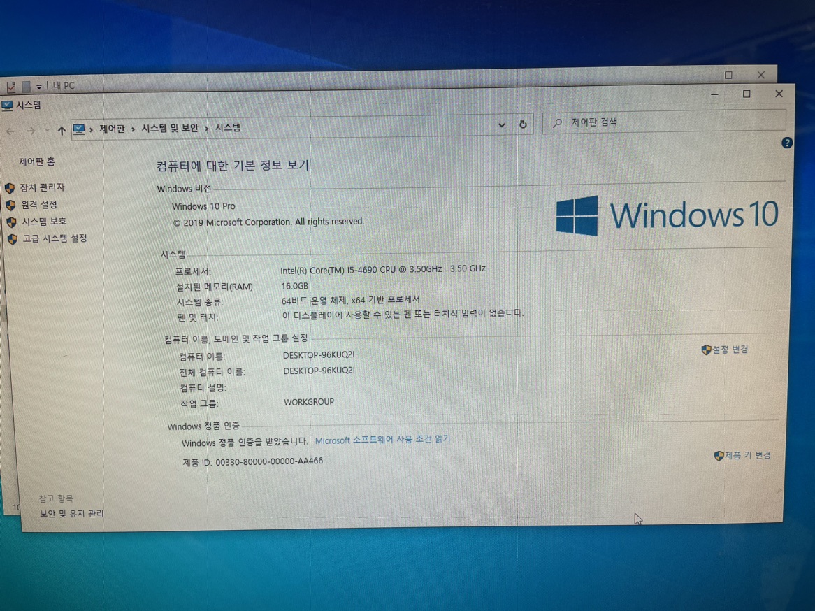Click the 시스템 breadcrumb
The image size is (815, 611).
[x=228, y=127]
